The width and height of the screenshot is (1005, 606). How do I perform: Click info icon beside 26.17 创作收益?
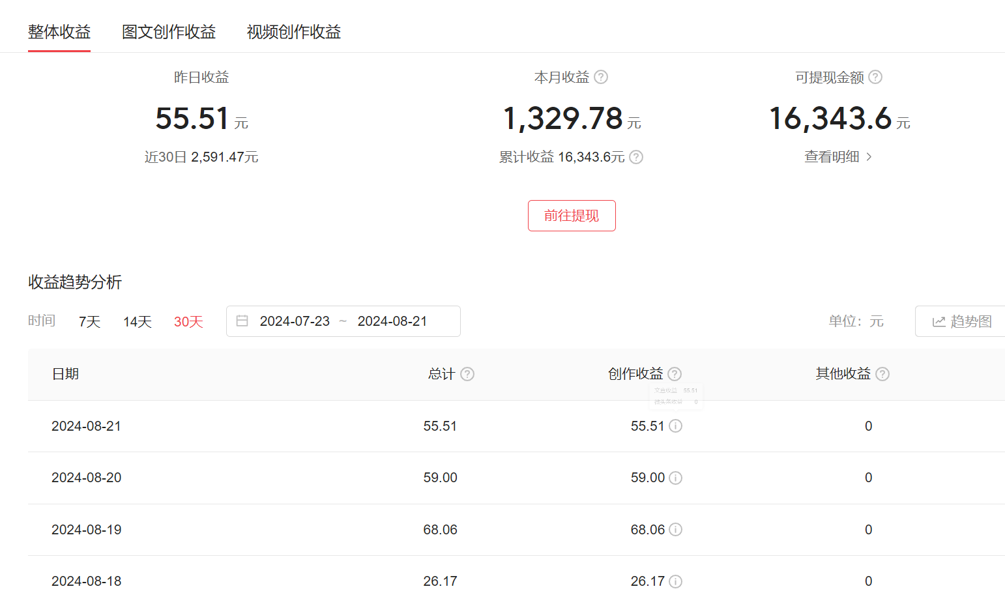(x=676, y=581)
